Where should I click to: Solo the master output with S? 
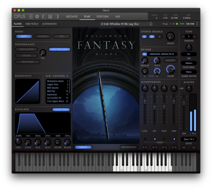(194, 148)
